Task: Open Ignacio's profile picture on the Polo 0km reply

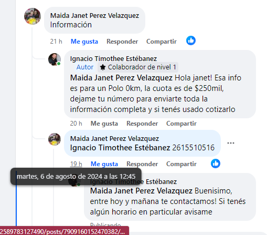Action: pyautogui.click(x=55, y=59)
